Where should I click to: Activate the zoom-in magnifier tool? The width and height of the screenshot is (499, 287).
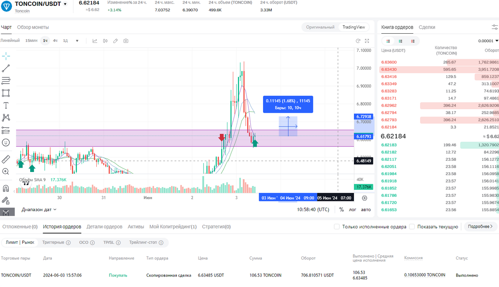click(6, 172)
